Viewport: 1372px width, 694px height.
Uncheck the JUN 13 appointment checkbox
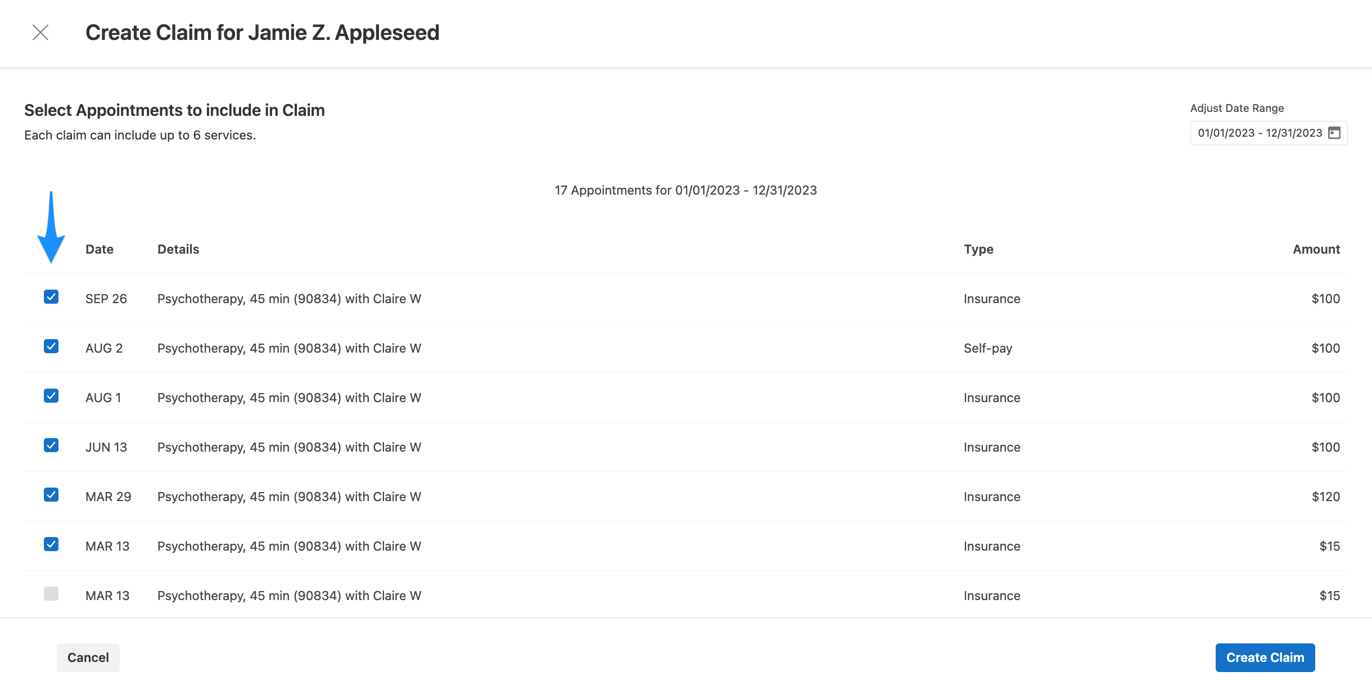tap(51, 445)
